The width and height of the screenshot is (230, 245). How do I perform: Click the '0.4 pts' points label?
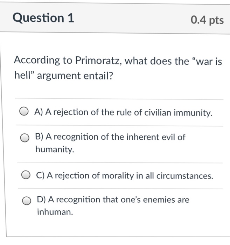click(x=207, y=20)
